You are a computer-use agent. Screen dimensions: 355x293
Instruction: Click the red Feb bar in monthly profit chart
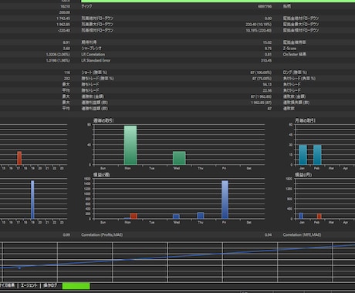(x=319, y=217)
